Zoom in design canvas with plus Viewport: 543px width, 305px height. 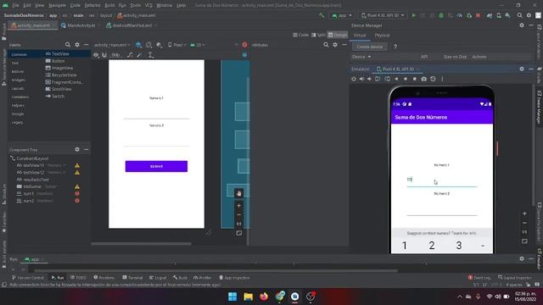tap(238, 205)
